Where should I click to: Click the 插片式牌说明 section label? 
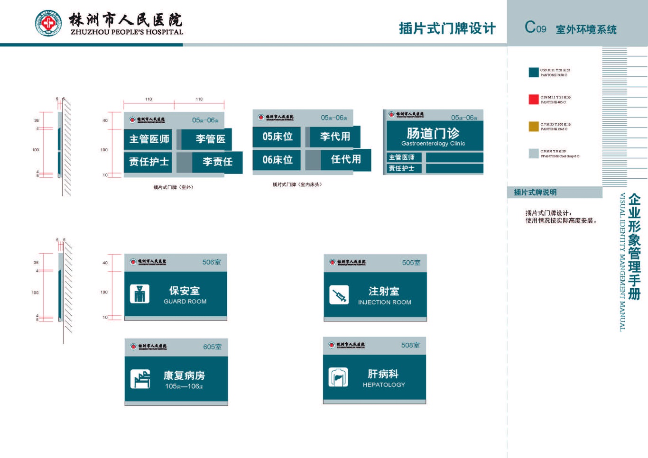coord(535,192)
